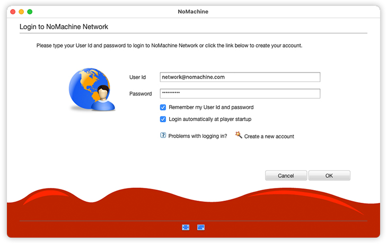The height and width of the screenshot is (244, 387).
Task: Click the "User Id" field label
Action: point(137,77)
